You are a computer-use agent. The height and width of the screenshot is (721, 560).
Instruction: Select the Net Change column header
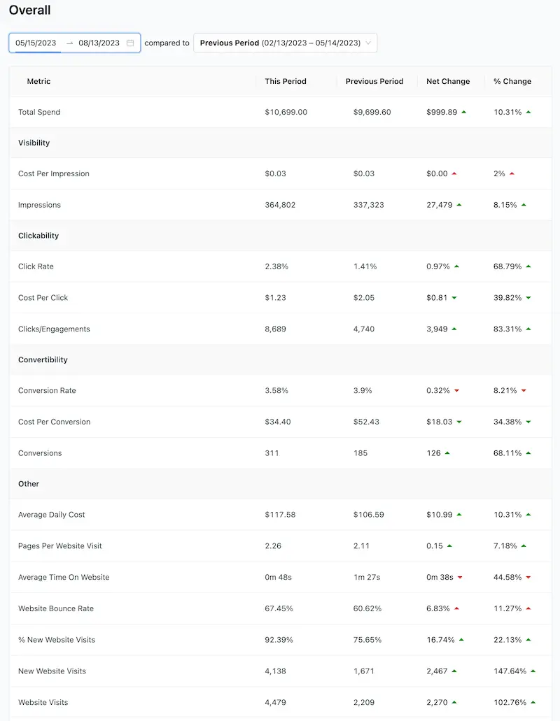coord(448,81)
